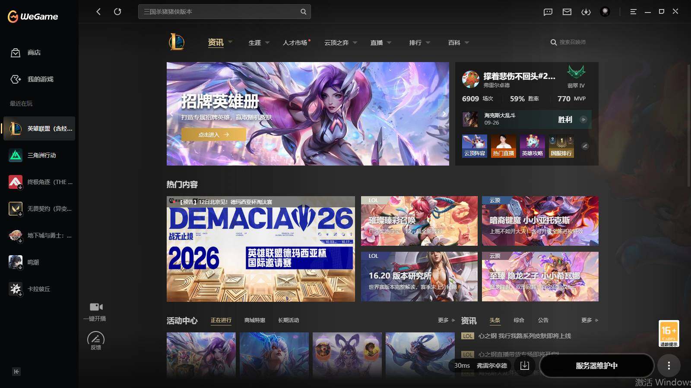Switch to the 商城特惠 activity tab
Screen dimensions: 691x388
pyautogui.click(x=255, y=320)
